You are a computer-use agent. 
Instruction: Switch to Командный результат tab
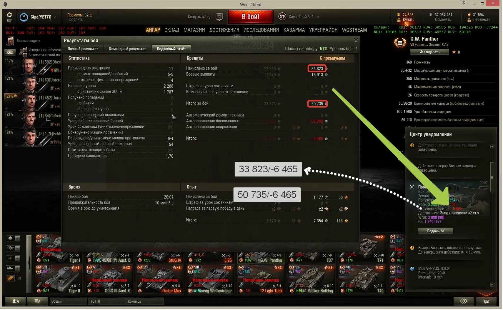pos(127,49)
